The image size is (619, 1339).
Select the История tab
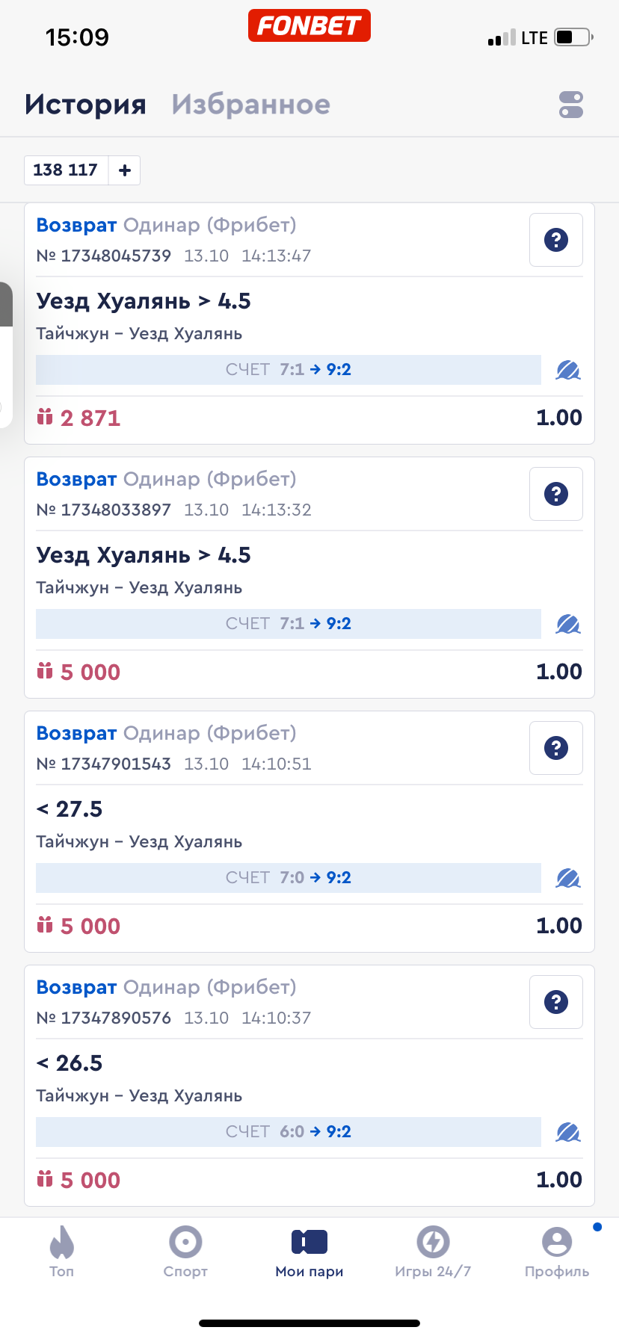[x=85, y=105]
